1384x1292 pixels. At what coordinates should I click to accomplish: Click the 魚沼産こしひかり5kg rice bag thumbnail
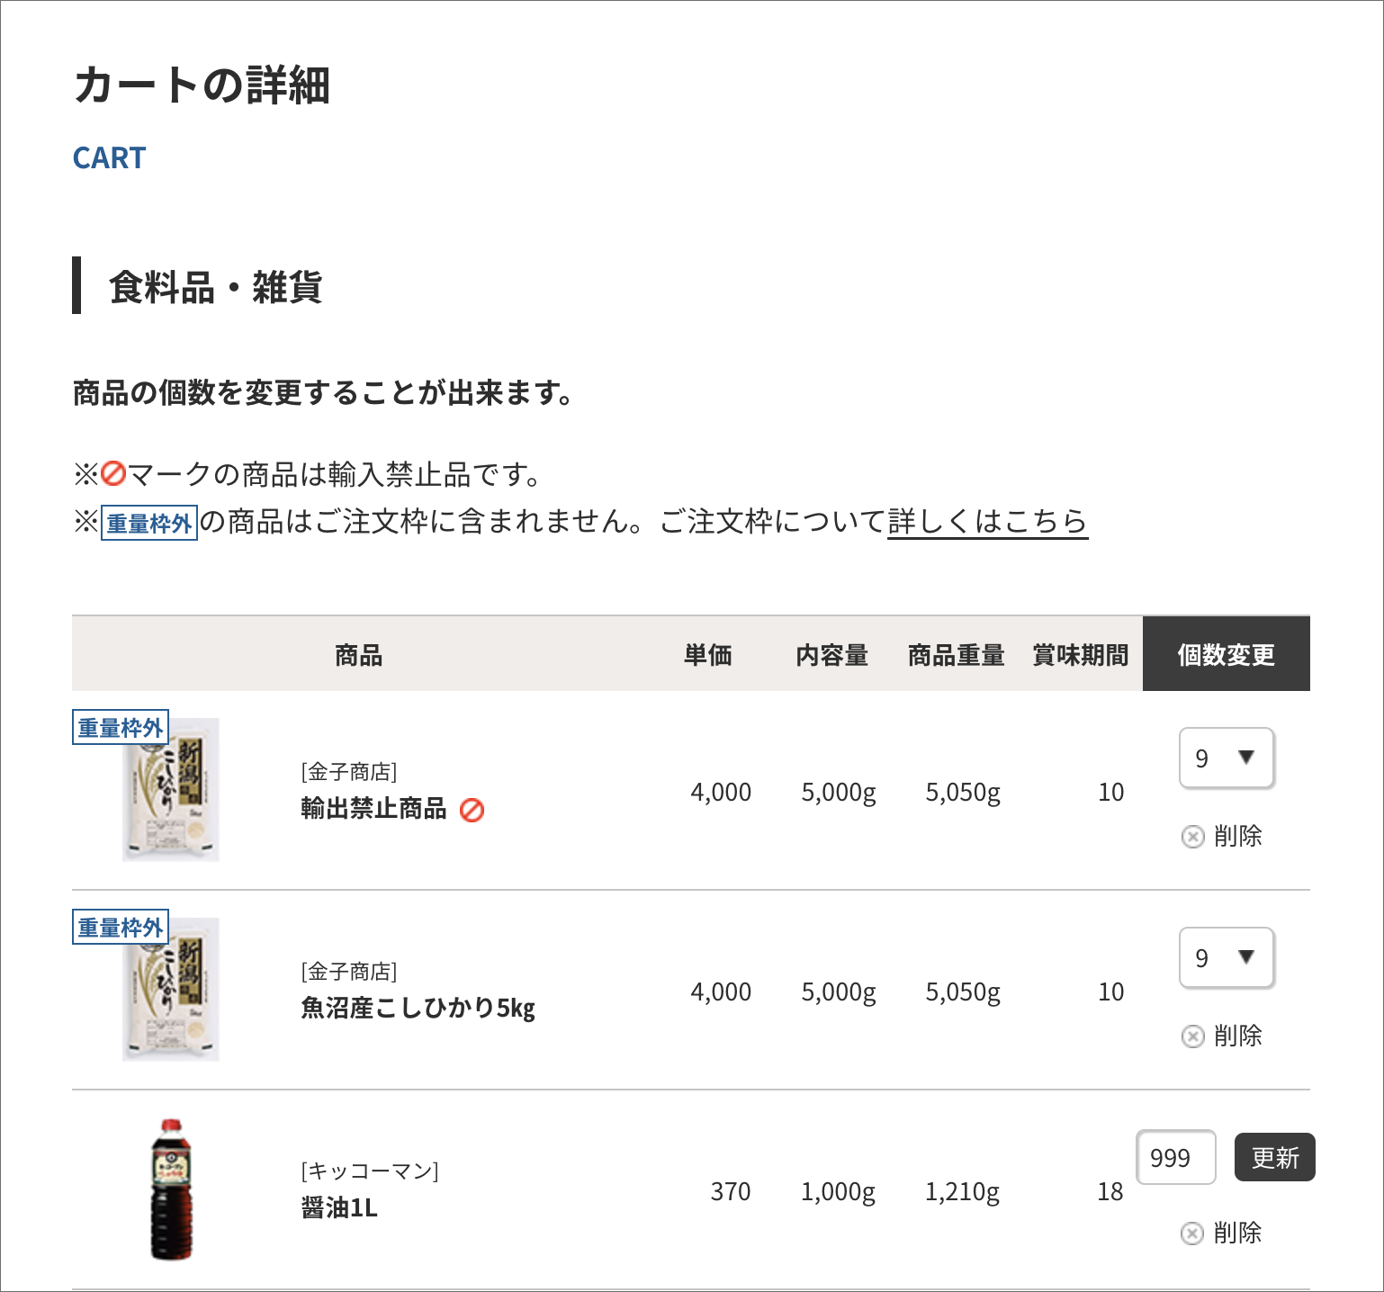coord(171,991)
